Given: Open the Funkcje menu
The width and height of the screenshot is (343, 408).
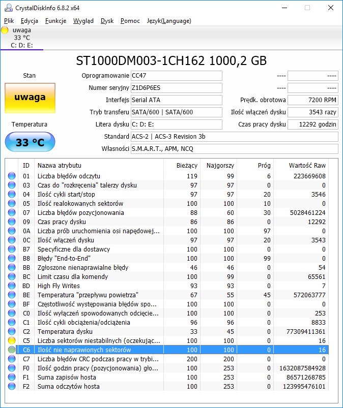Looking at the screenshot, I should 55,21.
